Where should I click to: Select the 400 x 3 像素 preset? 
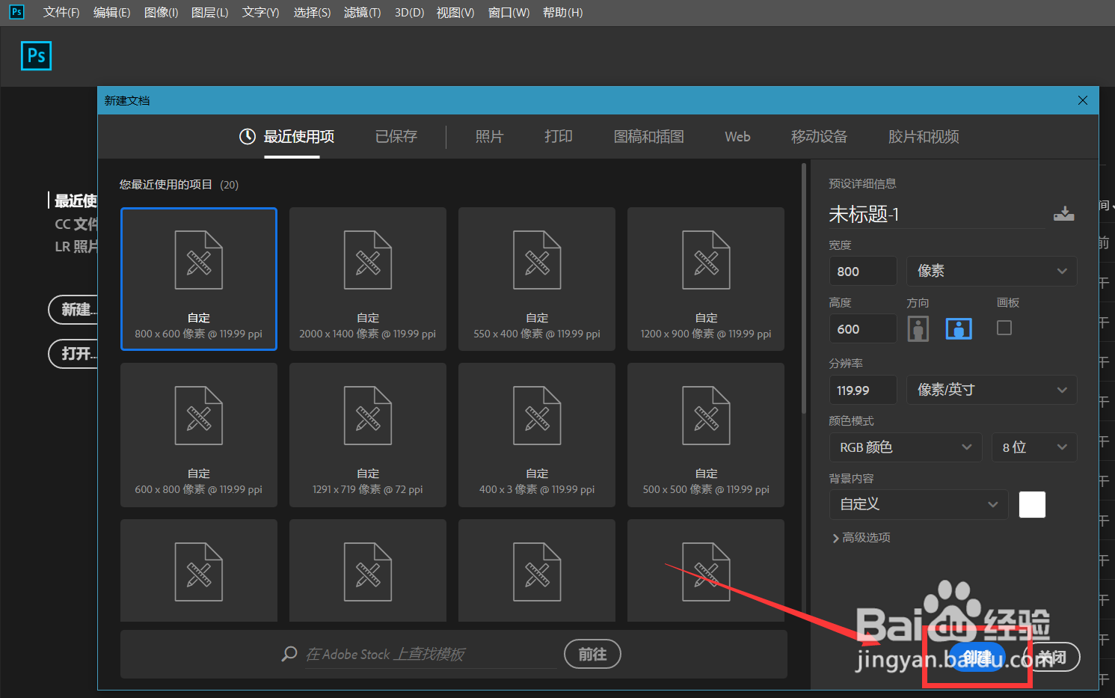coord(537,435)
